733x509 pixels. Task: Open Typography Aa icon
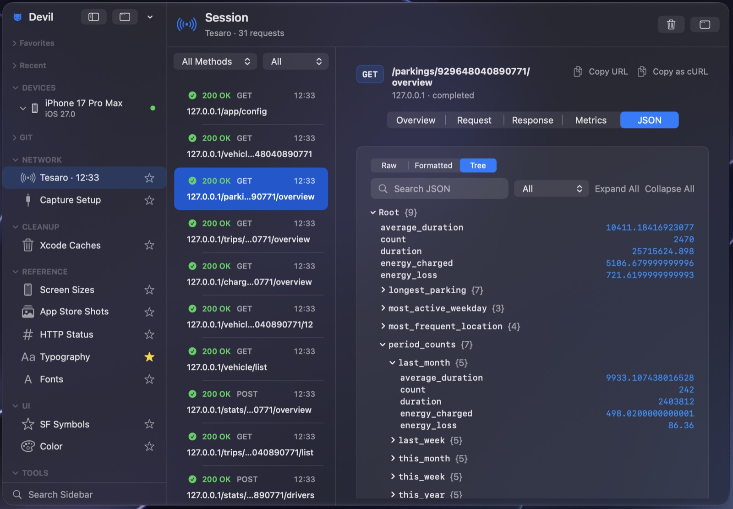click(x=28, y=357)
